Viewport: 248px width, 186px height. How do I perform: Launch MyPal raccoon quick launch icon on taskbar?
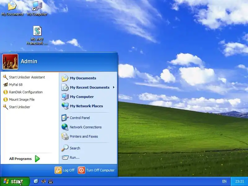pyautogui.click(x=43, y=181)
